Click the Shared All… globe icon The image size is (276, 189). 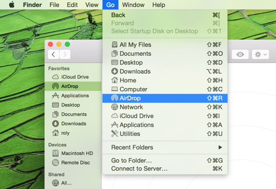click(x=55, y=183)
